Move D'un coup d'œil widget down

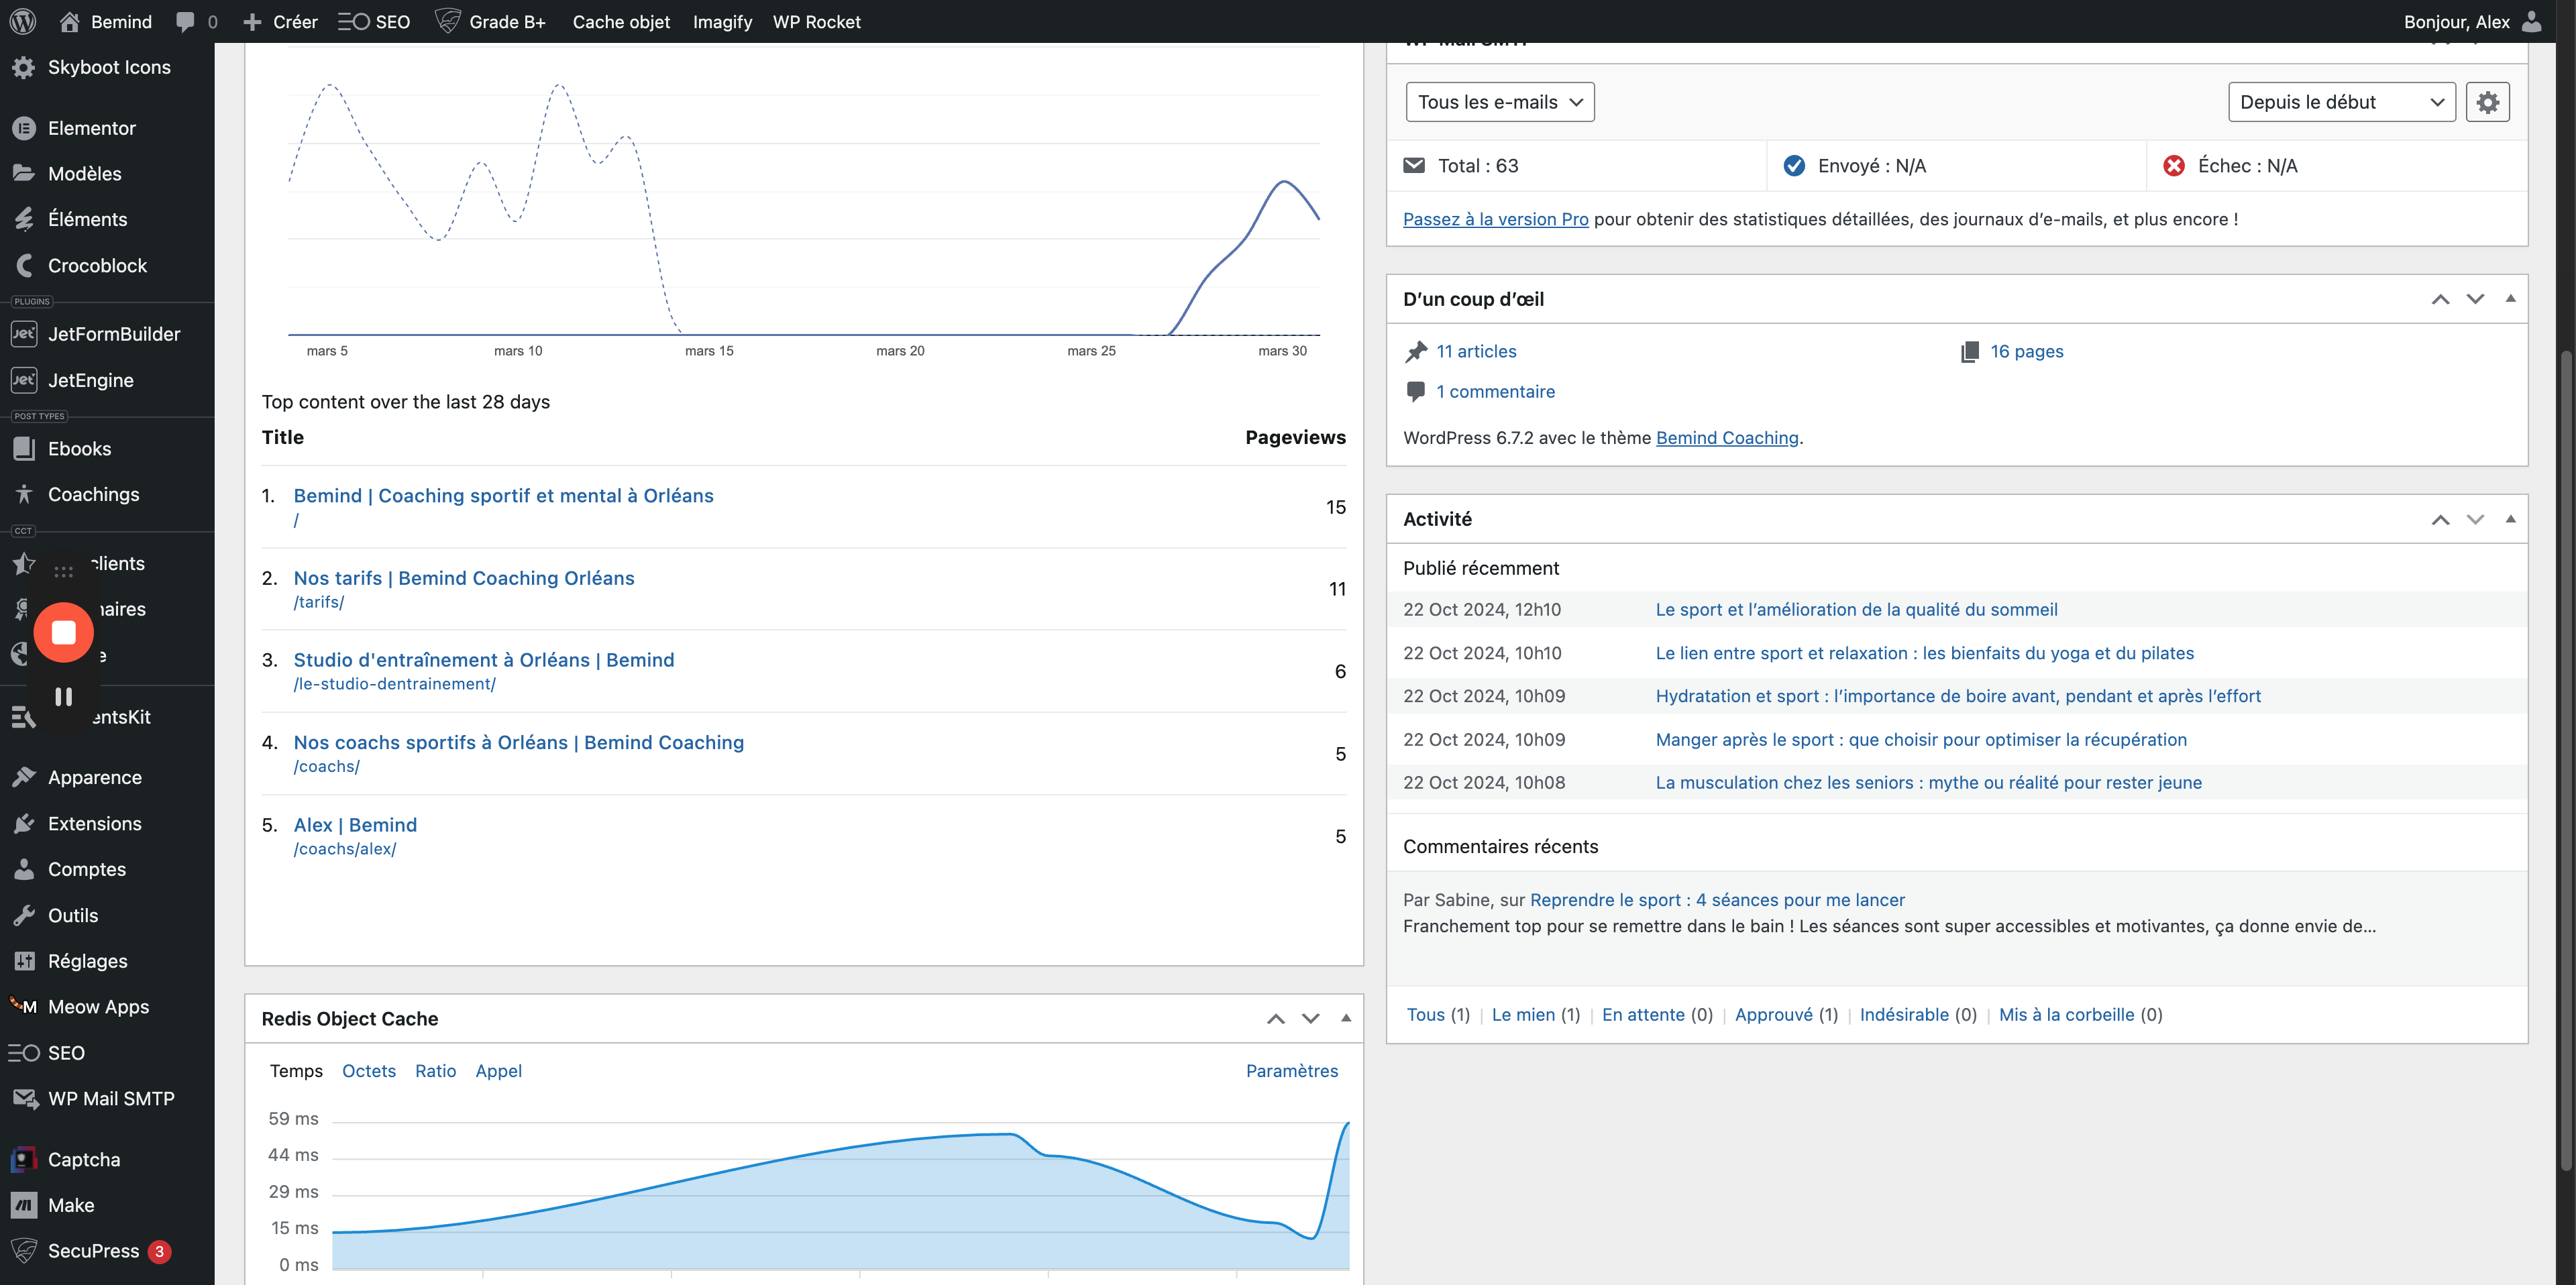click(x=2475, y=299)
